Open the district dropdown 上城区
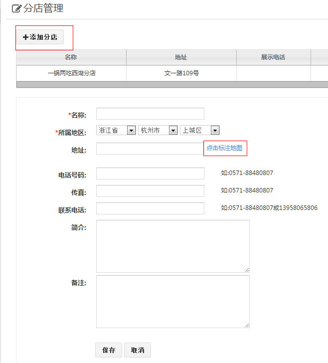 pyautogui.click(x=200, y=130)
